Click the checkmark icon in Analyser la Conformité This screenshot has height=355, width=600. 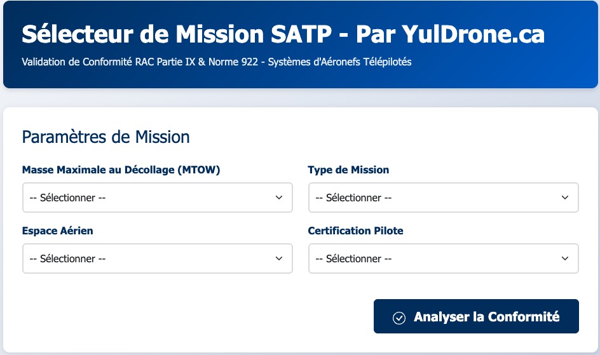coord(399,318)
